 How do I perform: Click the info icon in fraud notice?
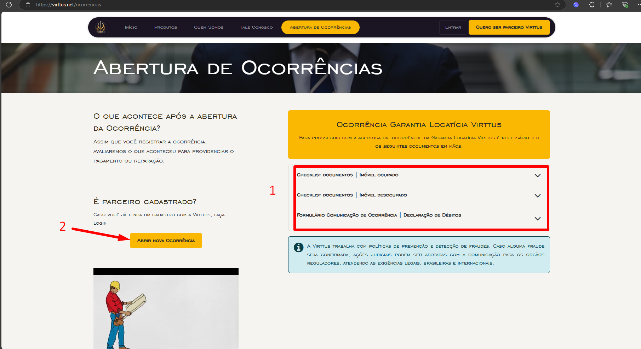[298, 247]
